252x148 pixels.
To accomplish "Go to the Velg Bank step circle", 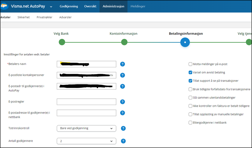I will coord(62,42).
